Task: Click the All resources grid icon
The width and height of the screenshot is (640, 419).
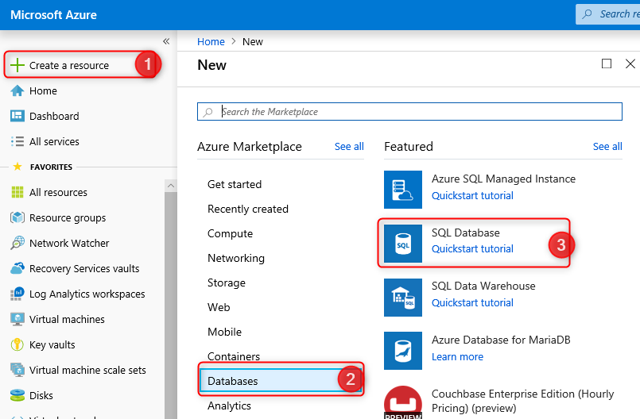Action: pos(17,192)
